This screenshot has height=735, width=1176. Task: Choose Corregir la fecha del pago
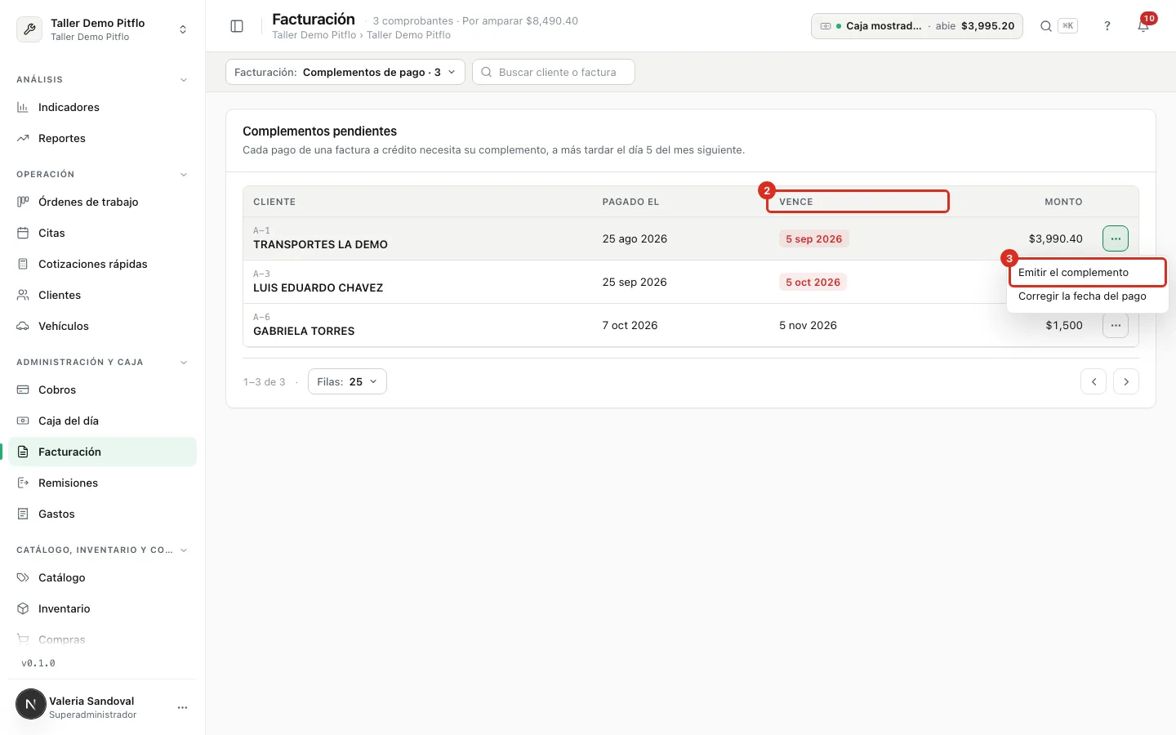(x=1088, y=296)
